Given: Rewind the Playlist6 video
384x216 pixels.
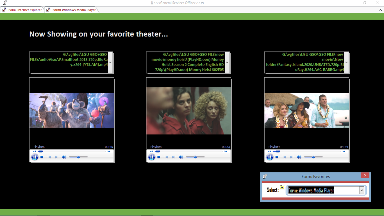Looking at the screenshot, I should click(x=35, y=151).
